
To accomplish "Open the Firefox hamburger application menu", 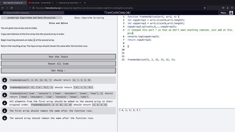I will click(232, 8).
